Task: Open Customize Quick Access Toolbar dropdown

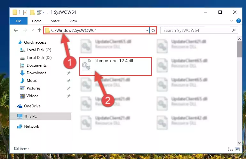Action: 48,12
